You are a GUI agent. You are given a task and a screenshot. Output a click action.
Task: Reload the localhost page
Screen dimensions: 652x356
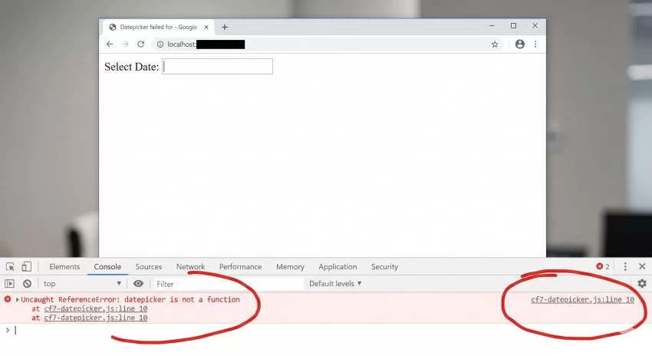click(x=140, y=44)
